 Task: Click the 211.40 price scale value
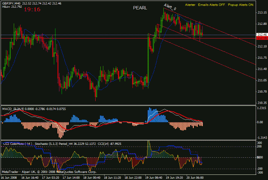pyautogui.click(x=262, y=69)
